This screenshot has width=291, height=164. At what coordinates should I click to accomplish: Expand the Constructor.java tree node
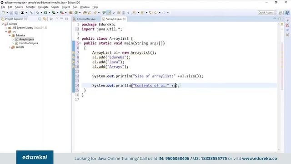[13, 43]
